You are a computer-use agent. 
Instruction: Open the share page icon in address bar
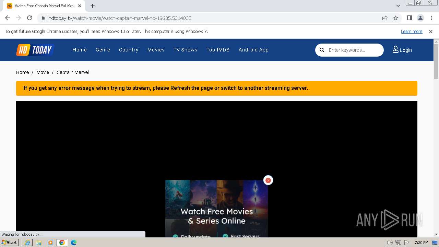[385, 18]
